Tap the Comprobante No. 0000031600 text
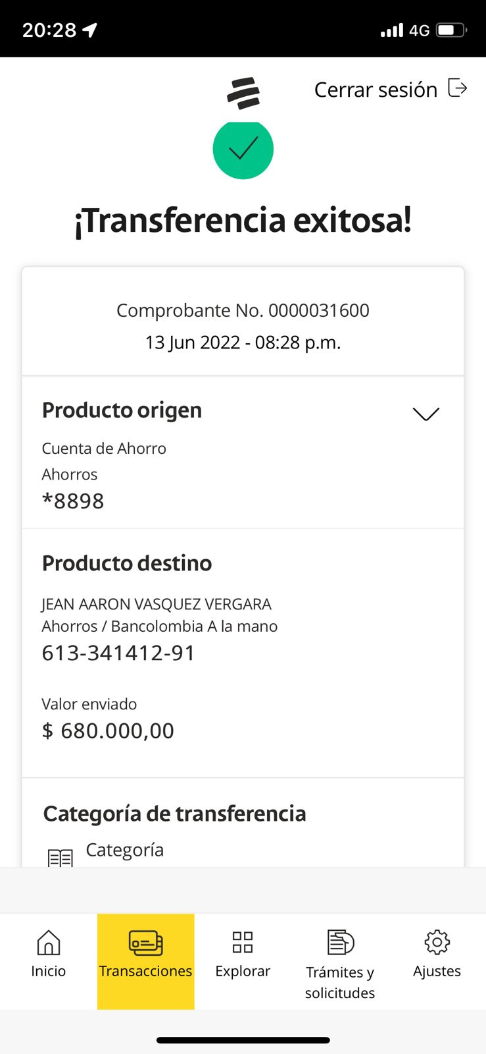The image size is (486, 1054). pos(243,310)
